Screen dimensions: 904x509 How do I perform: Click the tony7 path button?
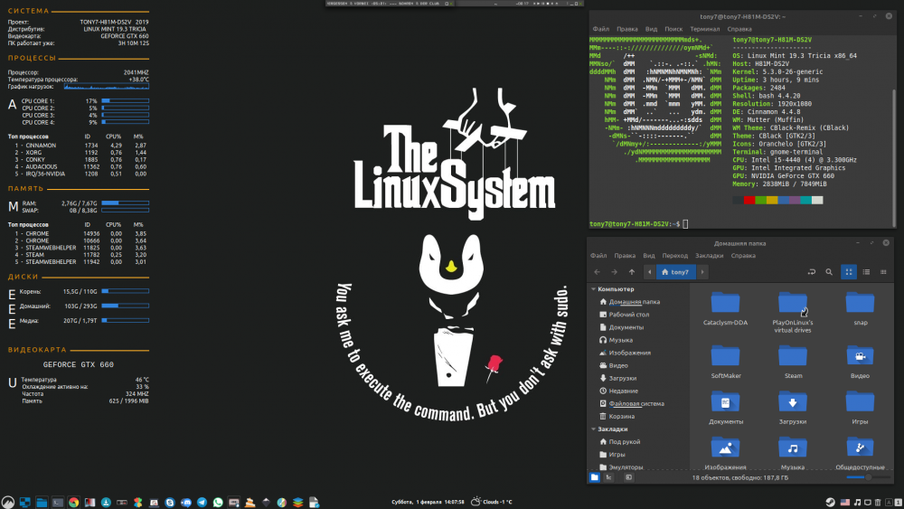click(675, 271)
